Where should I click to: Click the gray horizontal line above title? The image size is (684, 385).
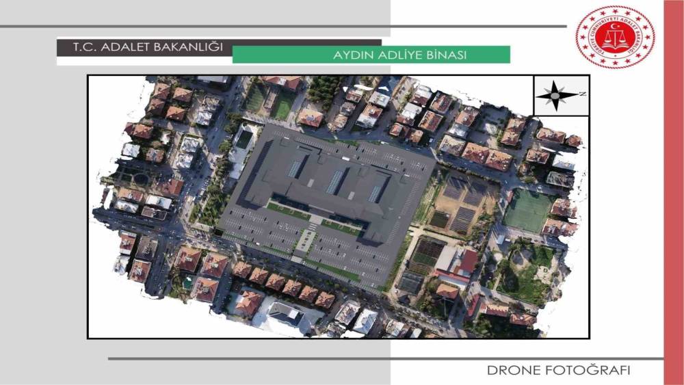tap(274, 27)
